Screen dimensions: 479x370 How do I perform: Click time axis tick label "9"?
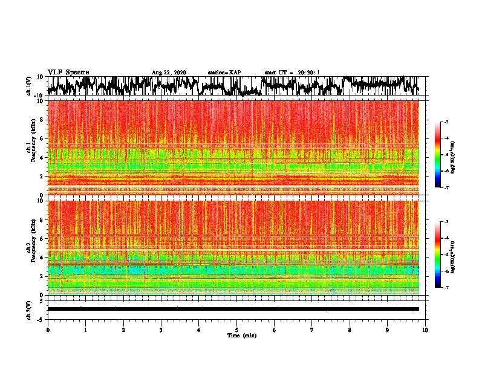coord(387,330)
